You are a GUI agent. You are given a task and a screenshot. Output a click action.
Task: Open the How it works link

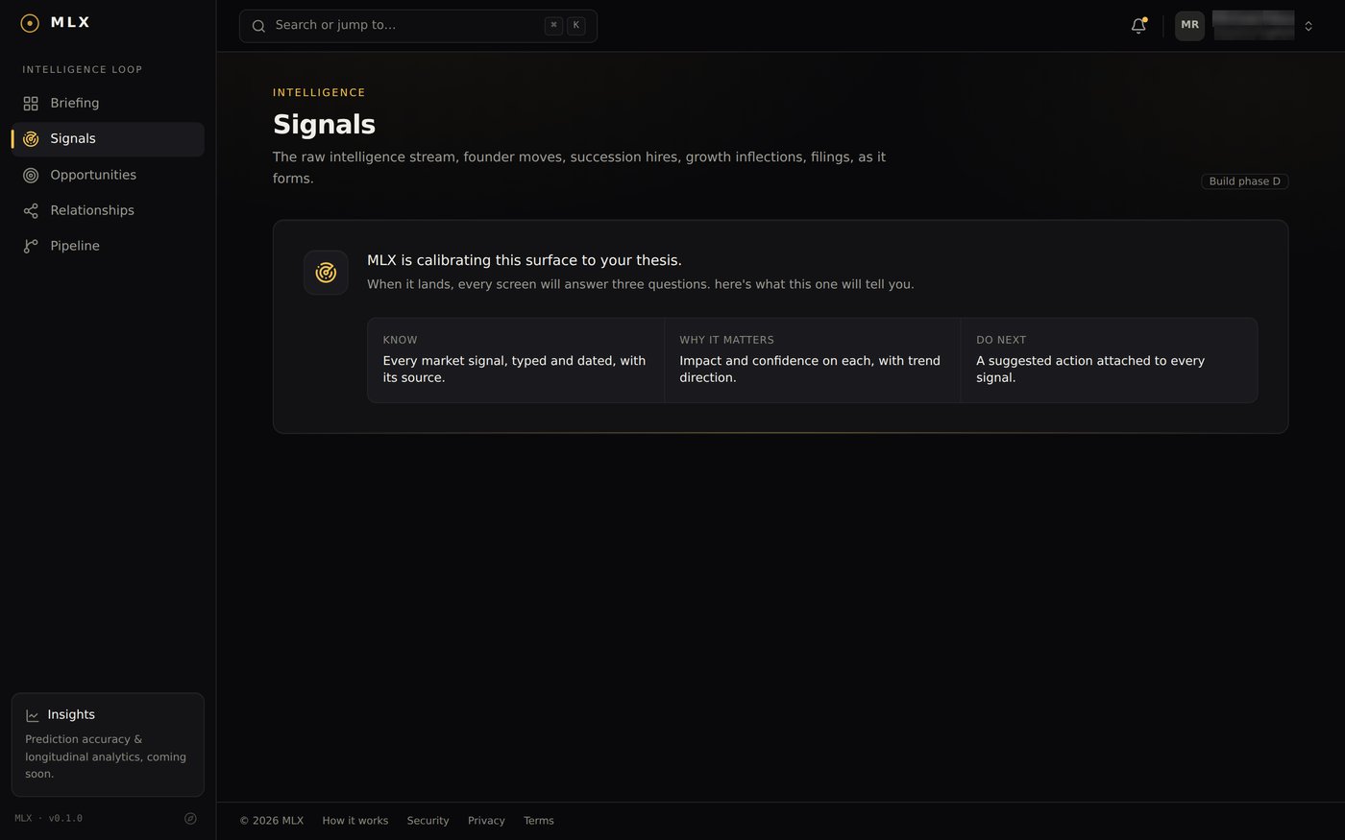click(x=355, y=821)
